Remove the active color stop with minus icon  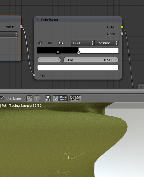tap(50, 43)
